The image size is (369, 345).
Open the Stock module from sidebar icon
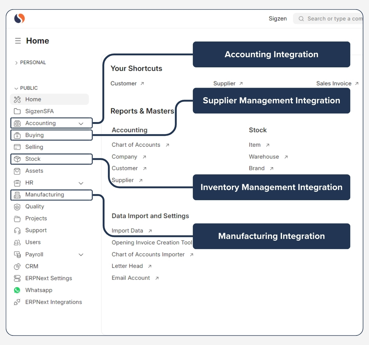coord(18,159)
